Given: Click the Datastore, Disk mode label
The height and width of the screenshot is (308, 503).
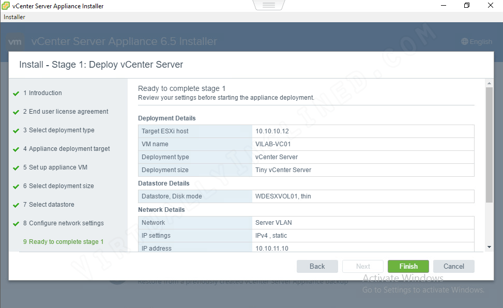Looking at the screenshot, I should (172, 196).
